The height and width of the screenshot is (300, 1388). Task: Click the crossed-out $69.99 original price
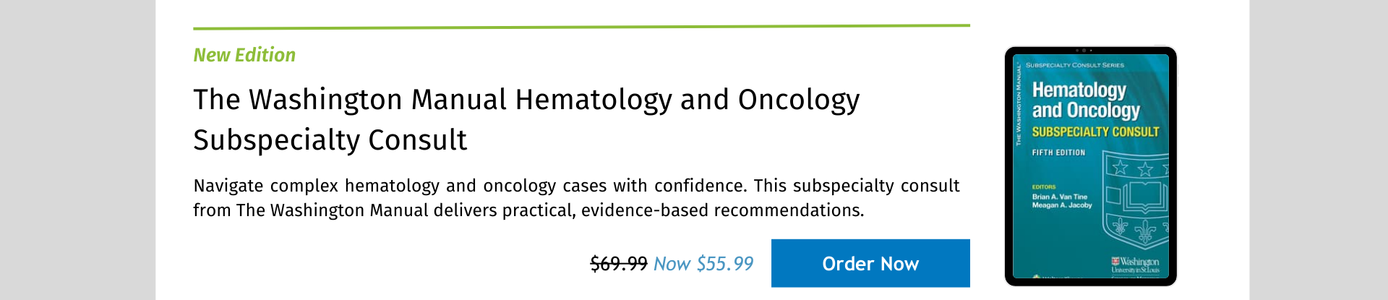[619, 264]
